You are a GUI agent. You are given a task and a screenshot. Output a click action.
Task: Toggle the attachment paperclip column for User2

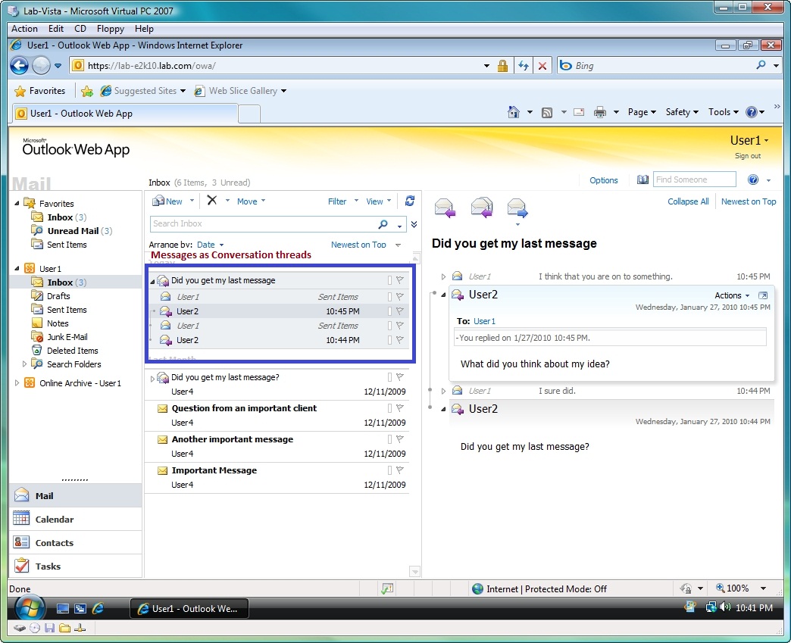[x=389, y=311]
